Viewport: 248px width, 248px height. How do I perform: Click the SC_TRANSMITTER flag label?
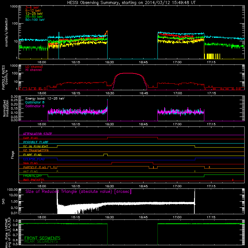tap(36, 151)
